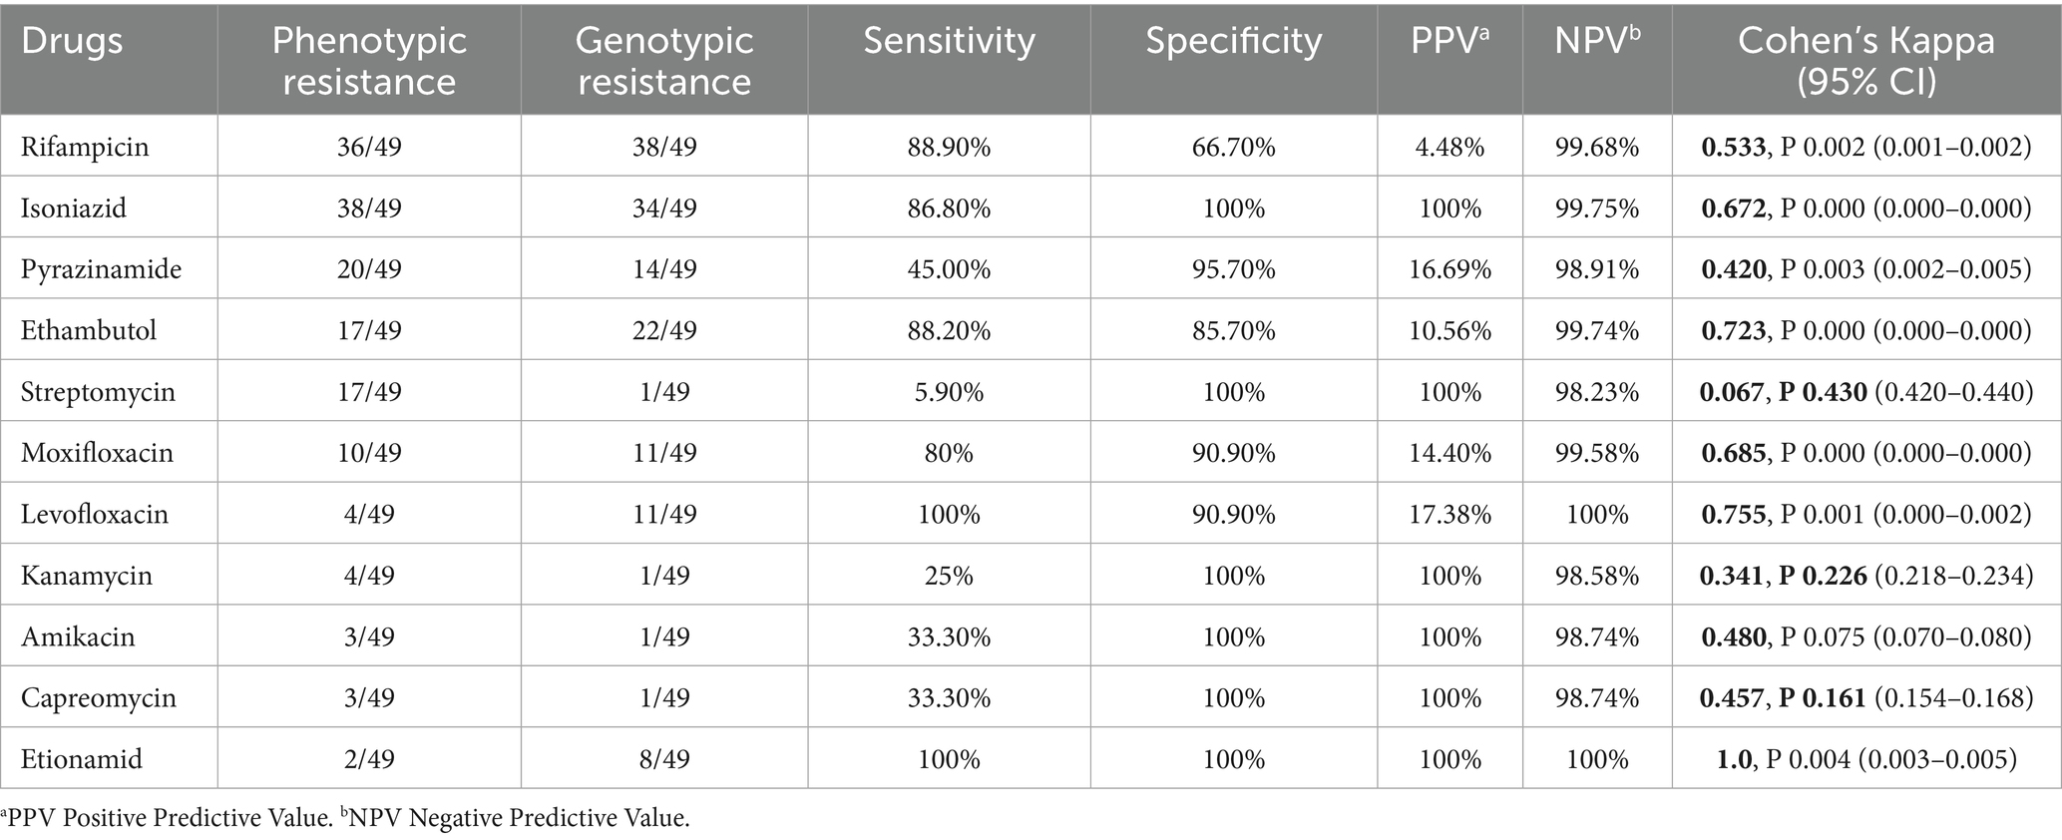The height and width of the screenshot is (840, 2062).
Task: Select the Sensitivity column header
Action: [x=949, y=41]
